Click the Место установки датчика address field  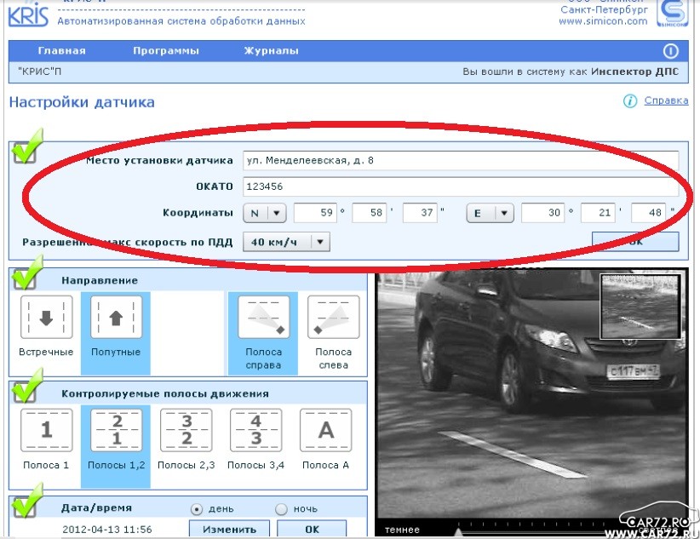(x=461, y=161)
